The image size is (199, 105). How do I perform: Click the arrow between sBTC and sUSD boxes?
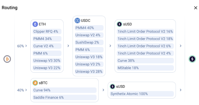(x=103, y=90)
